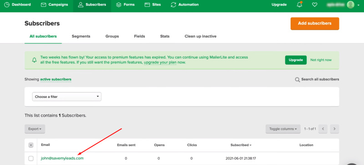Click the Upgrade link in top bar
Viewport: 364px width, 165px height.
279,5
